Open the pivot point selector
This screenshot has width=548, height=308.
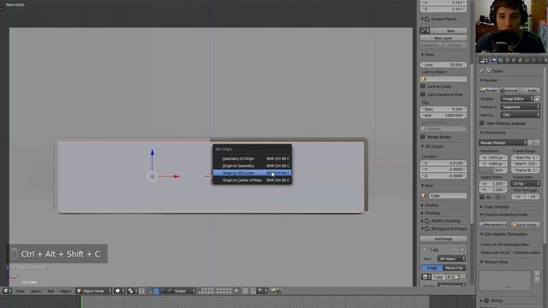click(132, 291)
